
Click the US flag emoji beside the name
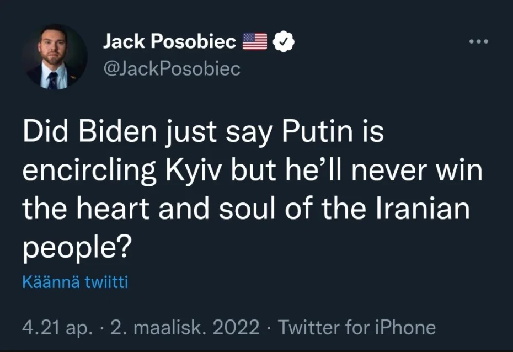[x=255, y=42]
